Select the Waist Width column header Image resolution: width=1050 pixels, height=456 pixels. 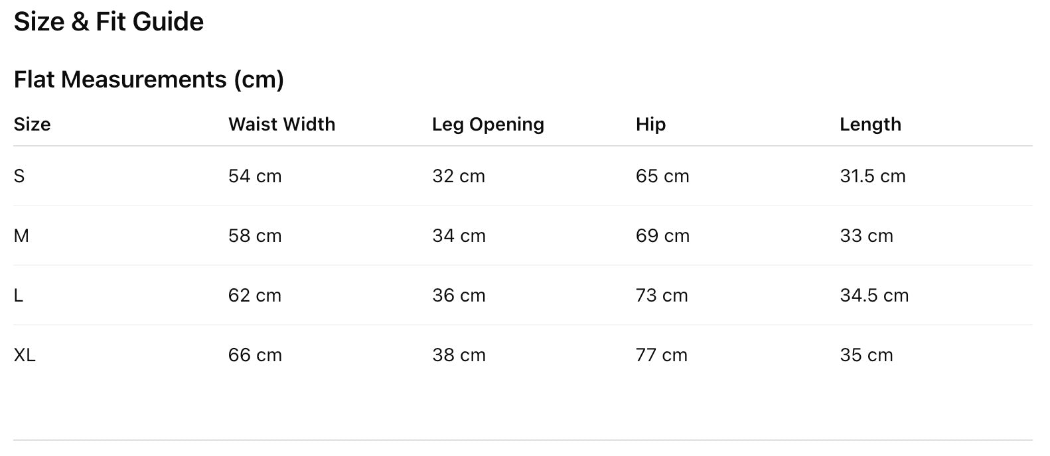point(281,125)
